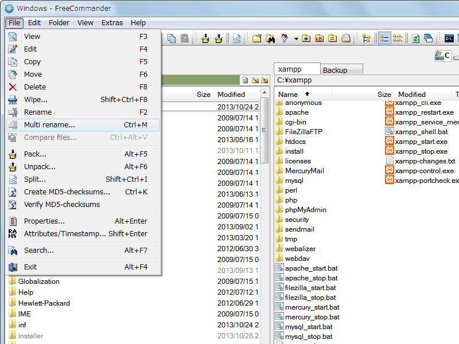The image size is (459, 344).
Task: Click the document icon beside left path bar
Action: [246, 80]
